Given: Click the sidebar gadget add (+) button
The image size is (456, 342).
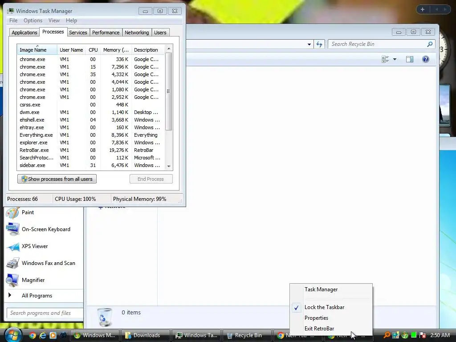Looking at the screenshot, I should (423, 9).
